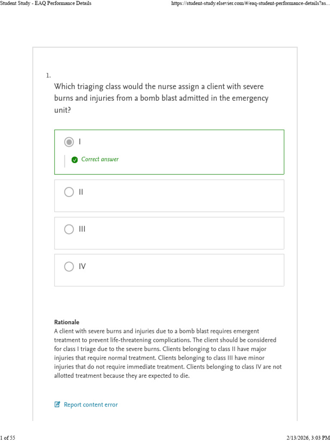Click the IV answer label text
Screen dimensions: 330x441
click(82, 266)
